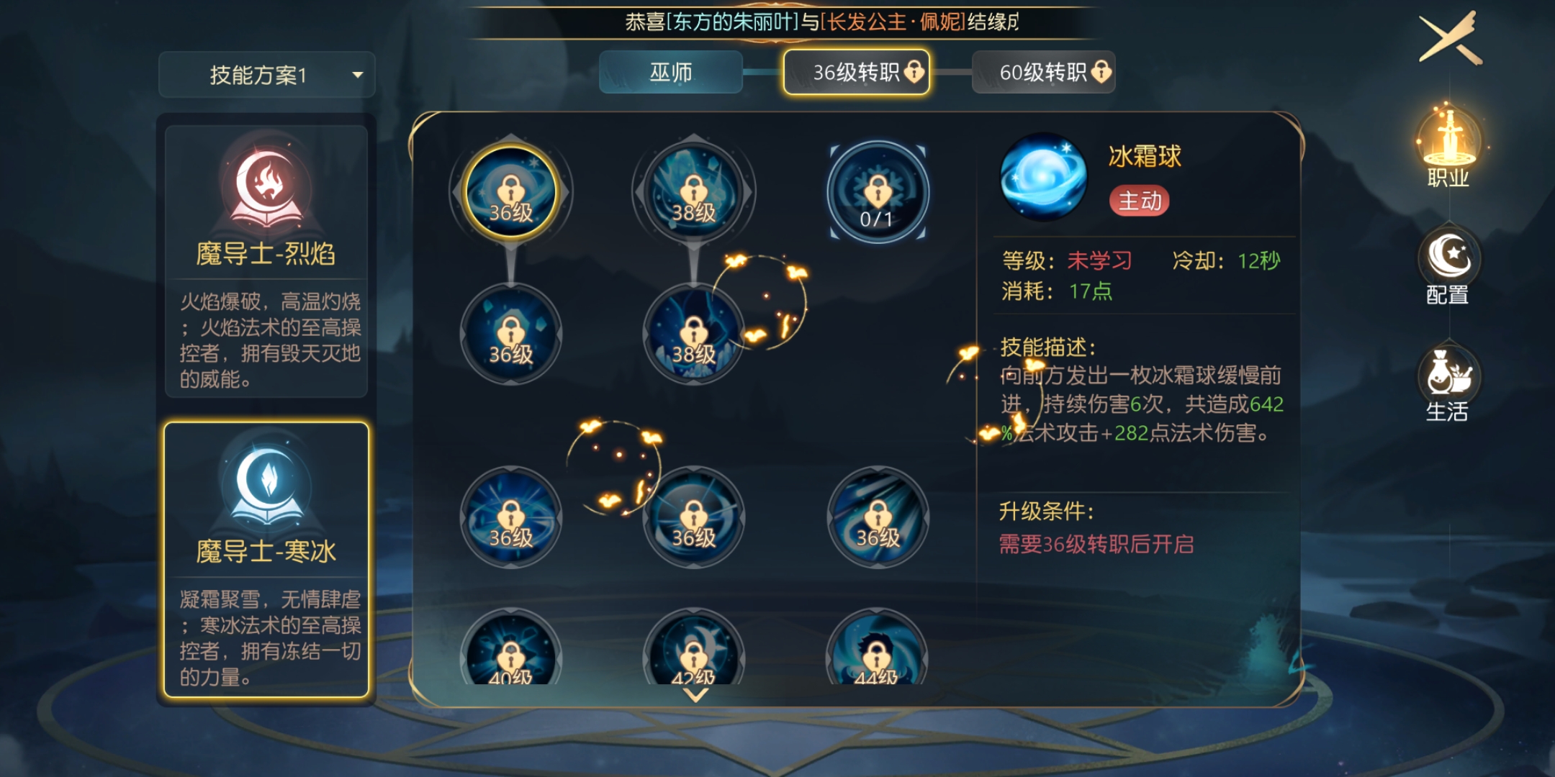Click the dropdown arrow beside 技能方案1
The width and height of the screenshot is (1555, 777).
click(x=358, y=75)
